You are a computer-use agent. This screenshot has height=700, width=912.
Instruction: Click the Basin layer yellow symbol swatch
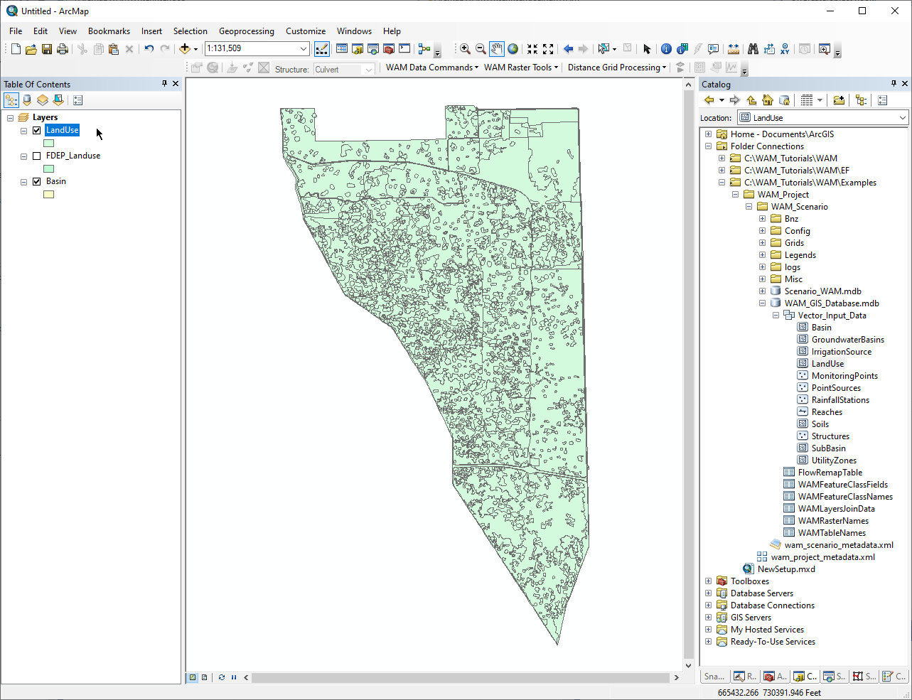click(49, 195)
